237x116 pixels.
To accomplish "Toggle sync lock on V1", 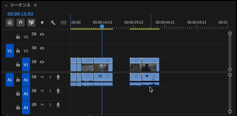I will pyautogui.click(x=34, y=62).
